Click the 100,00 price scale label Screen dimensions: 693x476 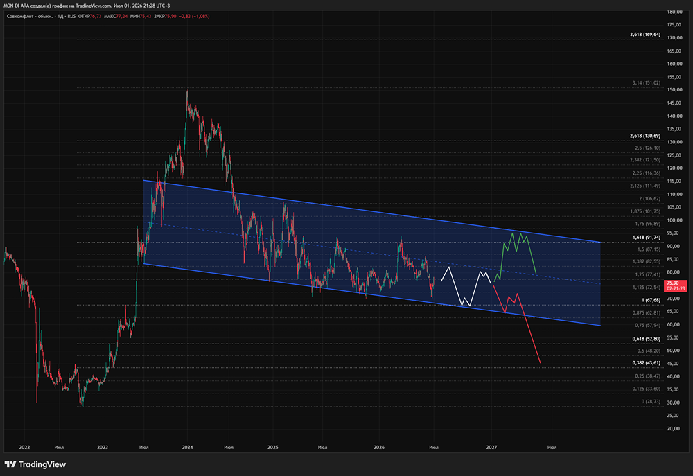coord(674,220)
